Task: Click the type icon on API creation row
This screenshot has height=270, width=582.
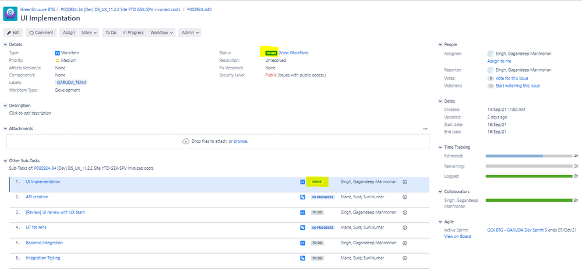Action: point(302,197)
